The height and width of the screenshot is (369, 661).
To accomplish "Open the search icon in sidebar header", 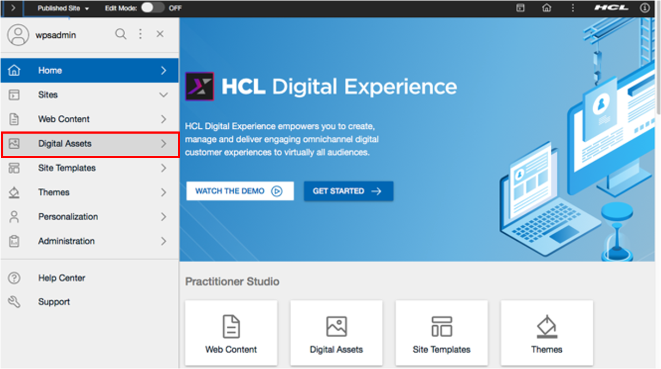I will pos(120,34).
